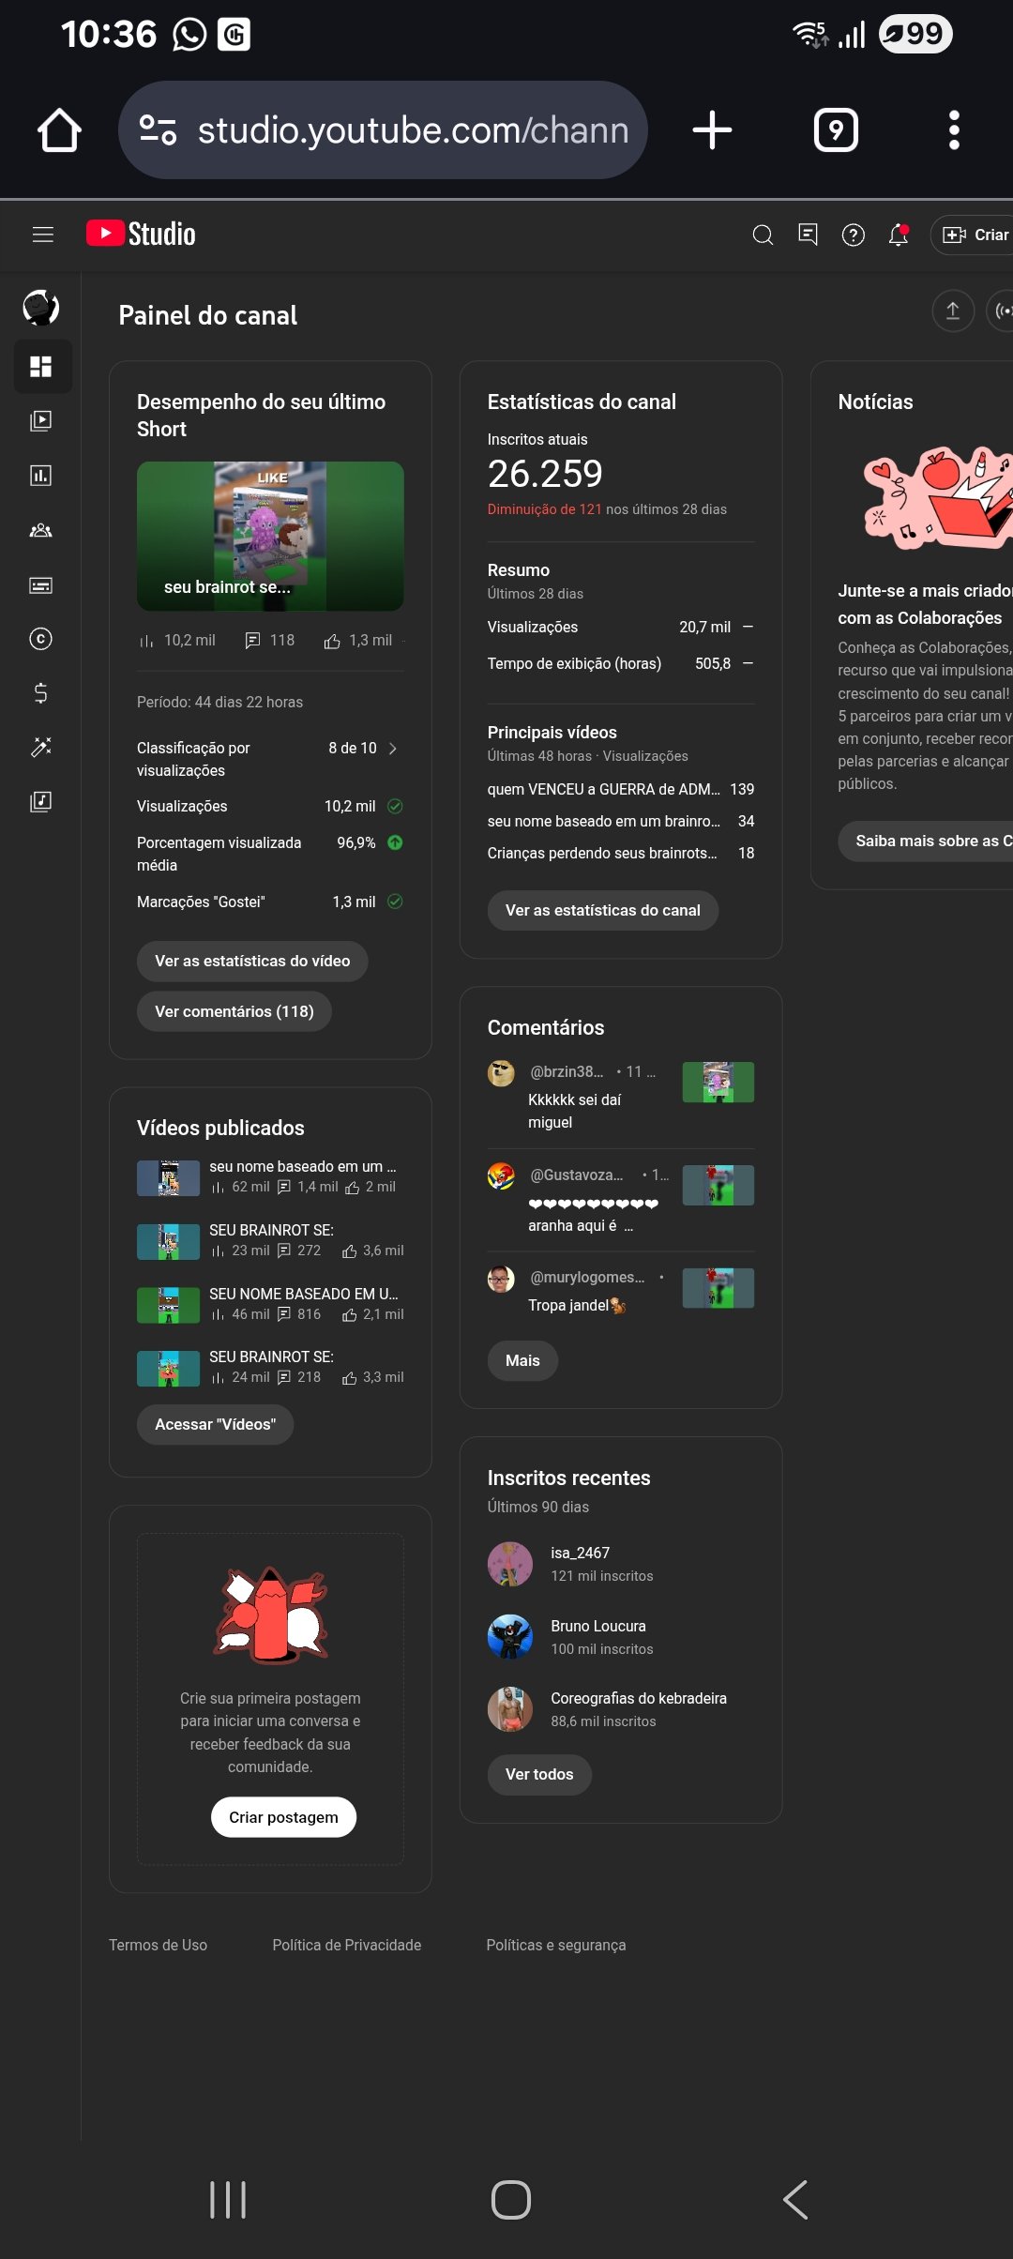Open the help question mark icon
The width and height of the screenshot is (1013, 2259).
click(854, 235)
